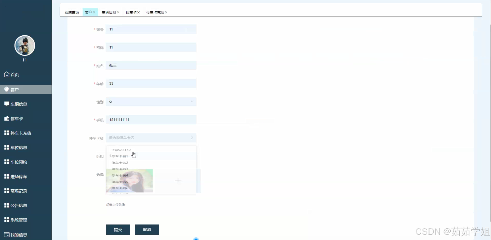Click the 离场记录 sidebar icon

6,191
